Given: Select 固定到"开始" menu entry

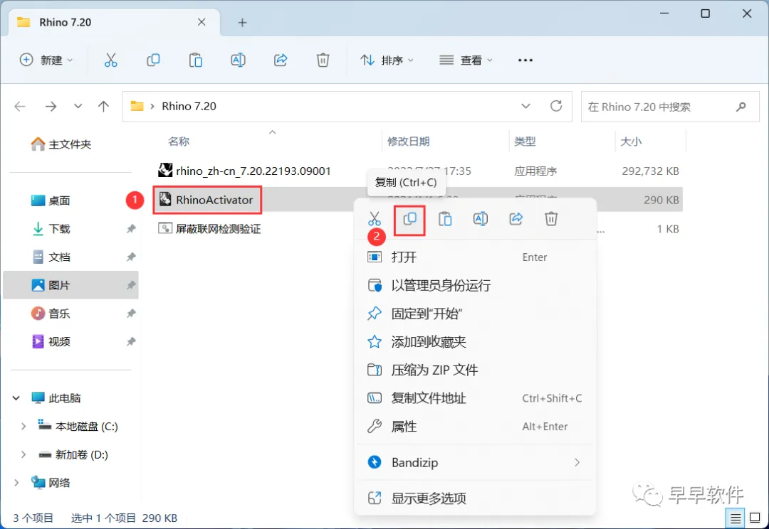Looking at the screenshot, I should click(x=475, y=314).
